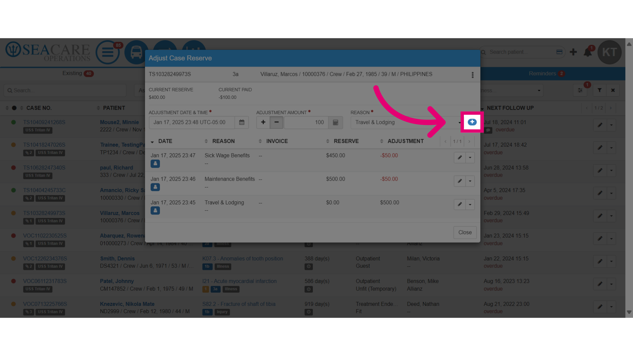Switch to the Existing tab
The height and width of the screenshot is (356, 633).
[x=78, y=74]
